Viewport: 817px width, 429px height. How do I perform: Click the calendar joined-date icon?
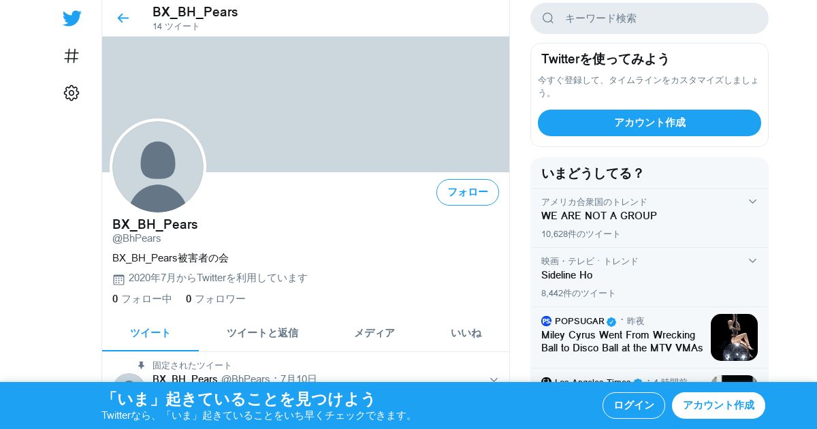pos(118,279)
